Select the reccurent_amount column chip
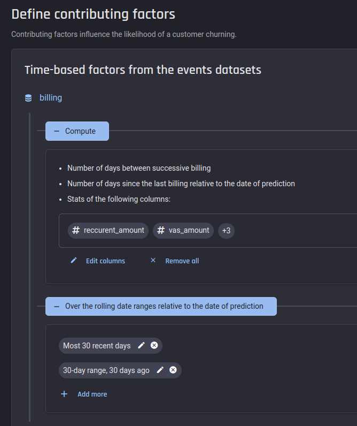 click(108, 230)
